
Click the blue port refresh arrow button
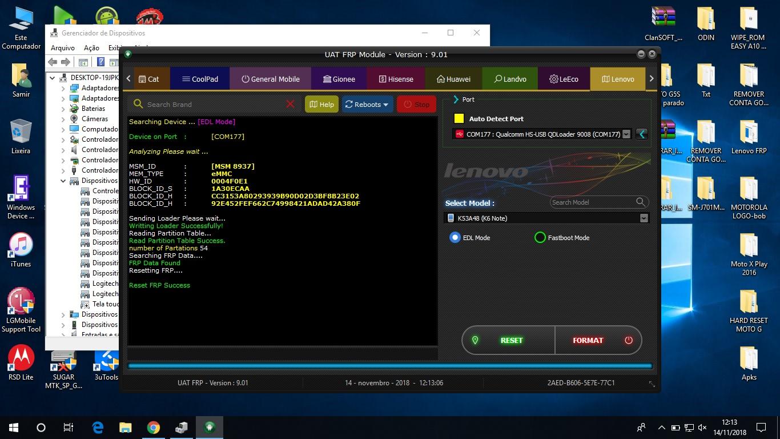pos(641,134)
